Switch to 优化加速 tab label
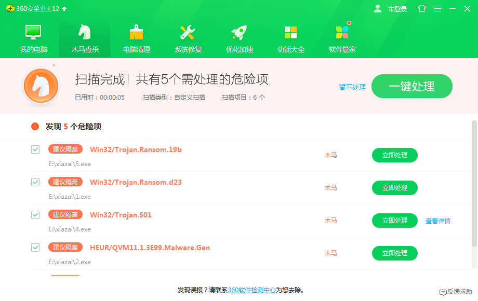 coord(240,49)
